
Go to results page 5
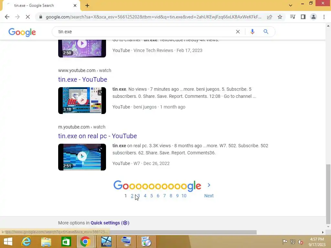(152, 196)
